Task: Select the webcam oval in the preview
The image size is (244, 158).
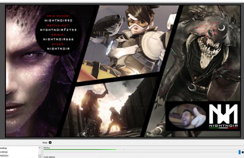Action: pos(187,116)
